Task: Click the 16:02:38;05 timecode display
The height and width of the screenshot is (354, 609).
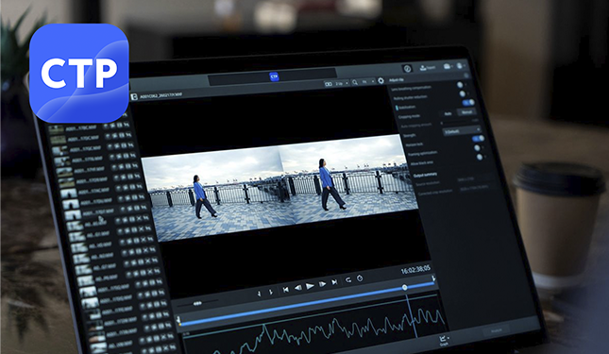Action: [x=415, y=269]
